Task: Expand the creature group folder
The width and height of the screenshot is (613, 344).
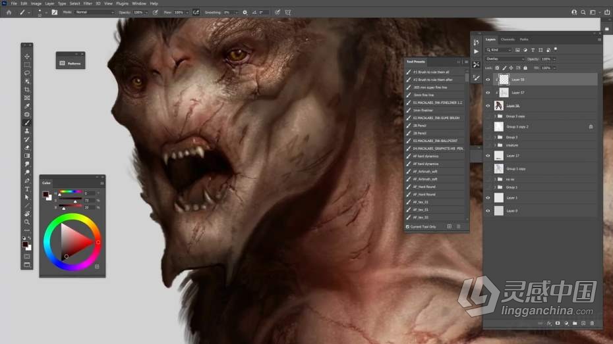Action: coord(495,145)
